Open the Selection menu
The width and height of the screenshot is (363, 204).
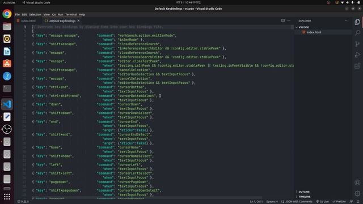coord(35,14)
